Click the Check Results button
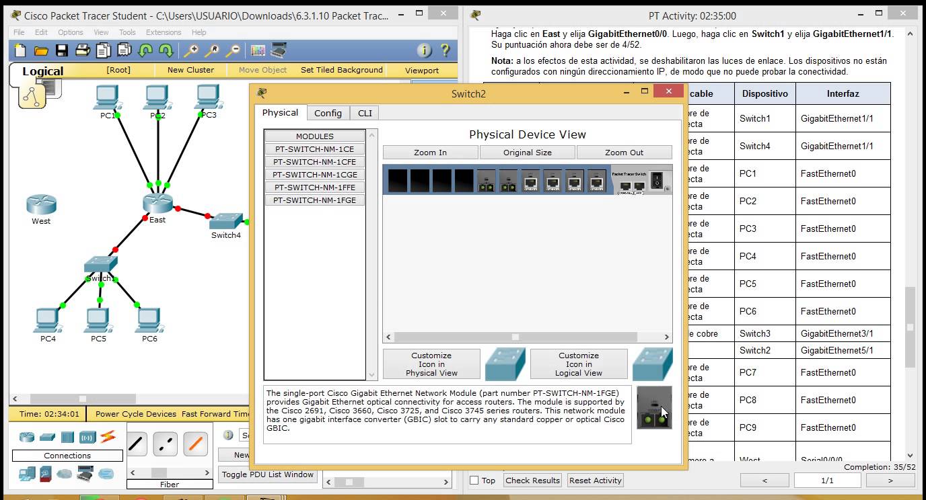 [532, 481]
